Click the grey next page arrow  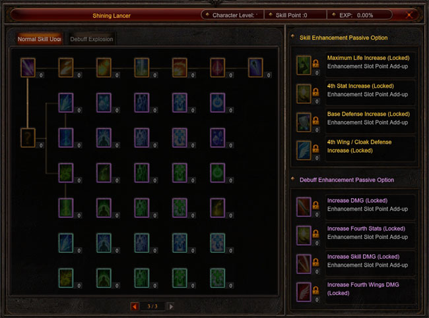click(170, 306)
